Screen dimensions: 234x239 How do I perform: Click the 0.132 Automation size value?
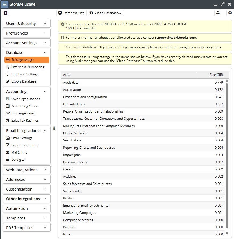219,89
